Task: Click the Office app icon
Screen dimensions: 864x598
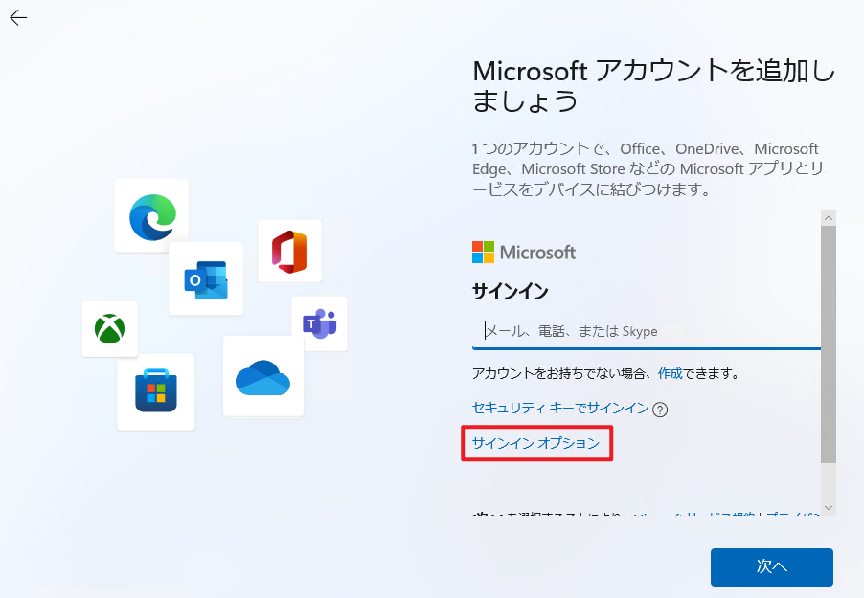Action: 289,253
